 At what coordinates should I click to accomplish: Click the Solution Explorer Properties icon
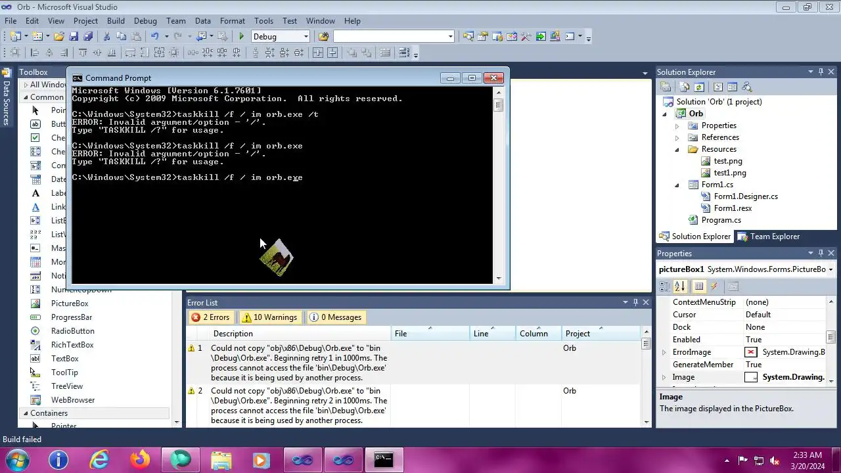(666, 87)
